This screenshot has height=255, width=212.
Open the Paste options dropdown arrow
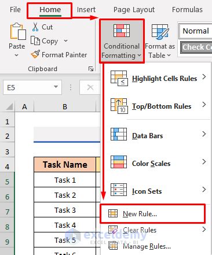[17, 56]
